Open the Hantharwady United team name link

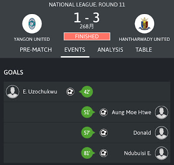(x=144, y=39)
